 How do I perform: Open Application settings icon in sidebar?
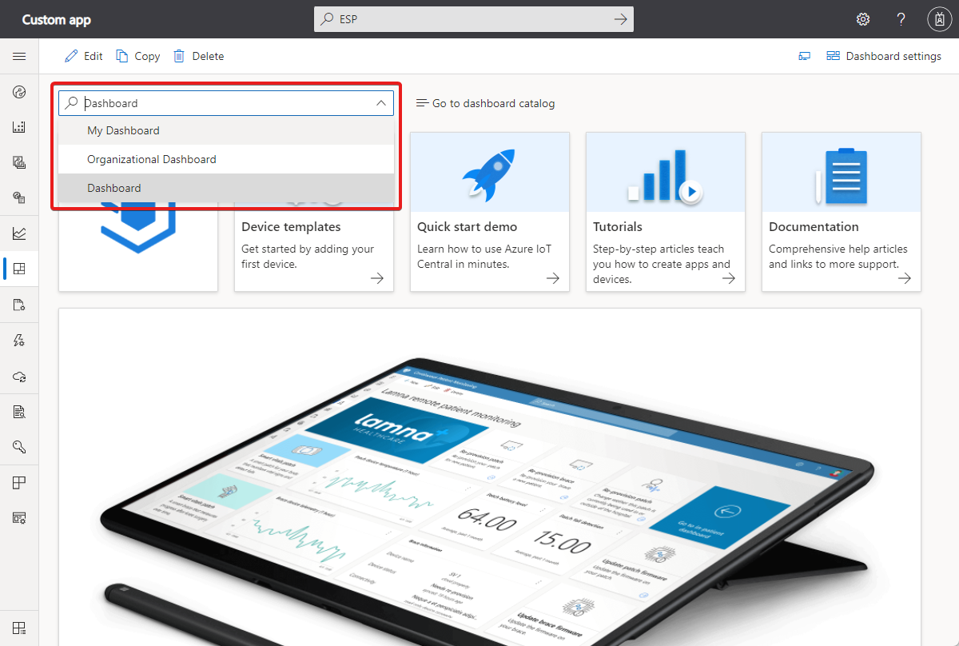coord(19,483)
